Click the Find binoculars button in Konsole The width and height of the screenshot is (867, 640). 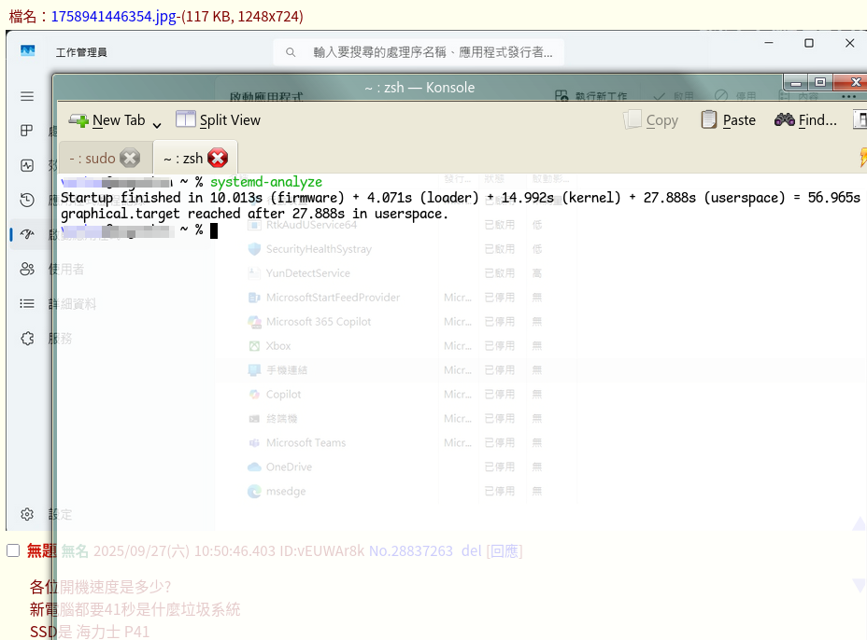[805, 119]
